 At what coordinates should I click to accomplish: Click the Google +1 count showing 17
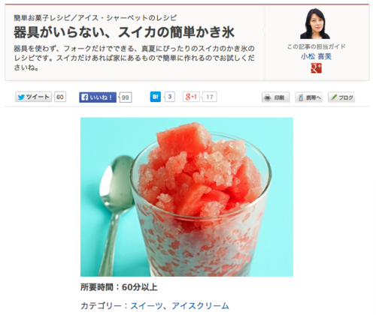tap(210, 97)
